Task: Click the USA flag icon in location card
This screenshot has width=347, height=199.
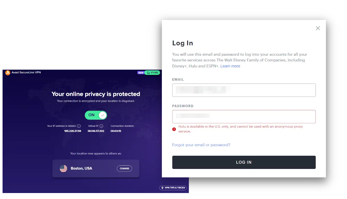Action: (63, 168)
